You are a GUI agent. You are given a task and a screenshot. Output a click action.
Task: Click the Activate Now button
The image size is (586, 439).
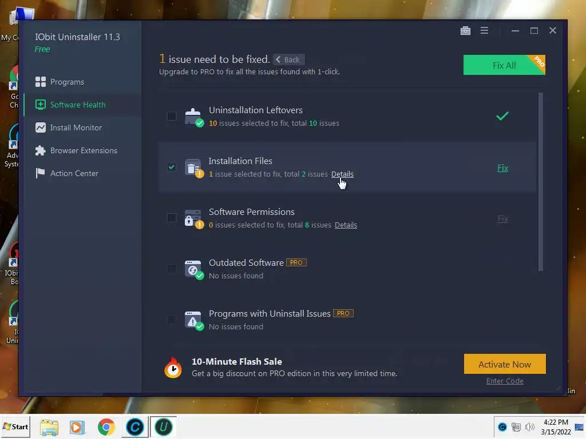505,364
